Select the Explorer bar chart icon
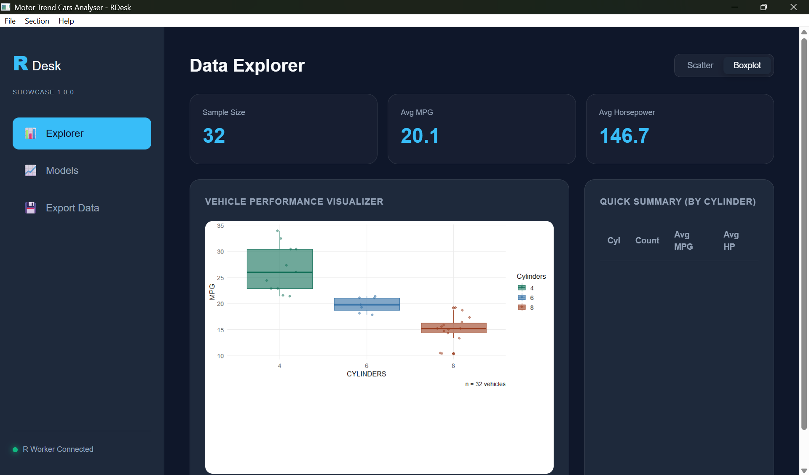Screen dimensions: 809x475 click(30, 133)
